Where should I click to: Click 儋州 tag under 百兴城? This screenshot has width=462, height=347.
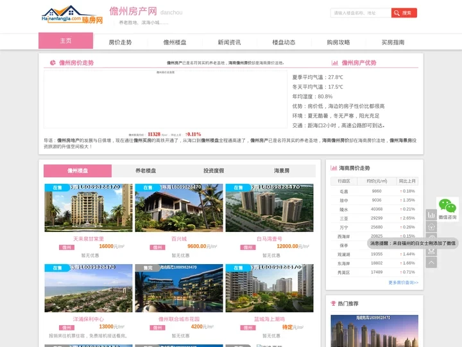[x=157, y=247]
